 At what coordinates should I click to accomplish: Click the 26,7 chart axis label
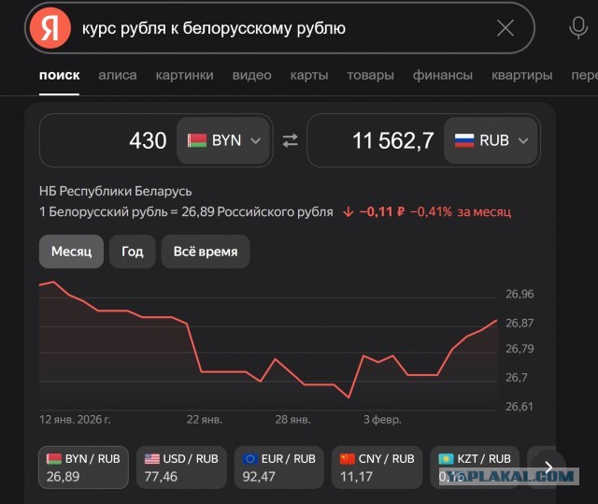pos(517,378)
